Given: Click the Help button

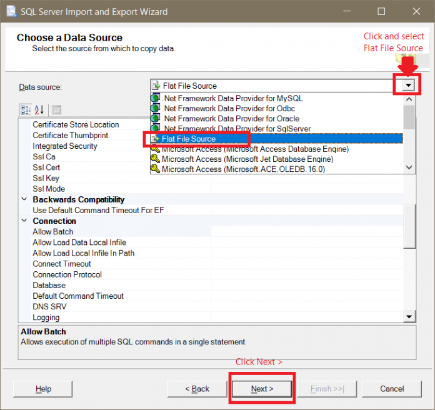Looking at the screenshot, I should [x=43, y=389].
